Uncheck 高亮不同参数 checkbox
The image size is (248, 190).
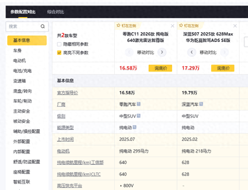pyautogui.click(x=59, y=53)
